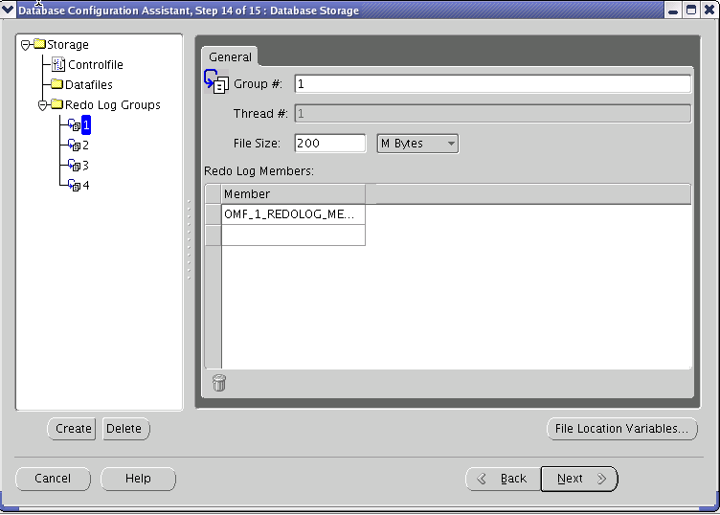Select row header of OMF_1_REDOLOG member
The width and height of the screenshot is (720, 515).
pos(214,214)
